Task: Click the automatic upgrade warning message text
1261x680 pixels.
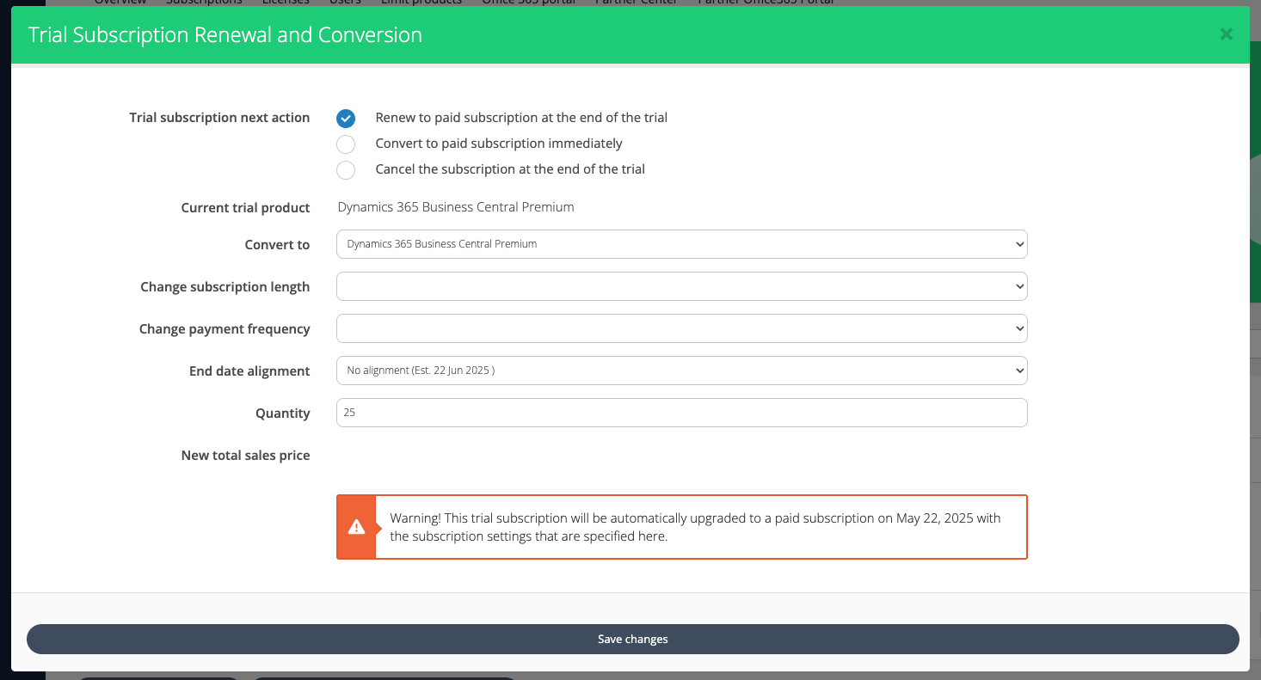Action: (x=694, y=527)
